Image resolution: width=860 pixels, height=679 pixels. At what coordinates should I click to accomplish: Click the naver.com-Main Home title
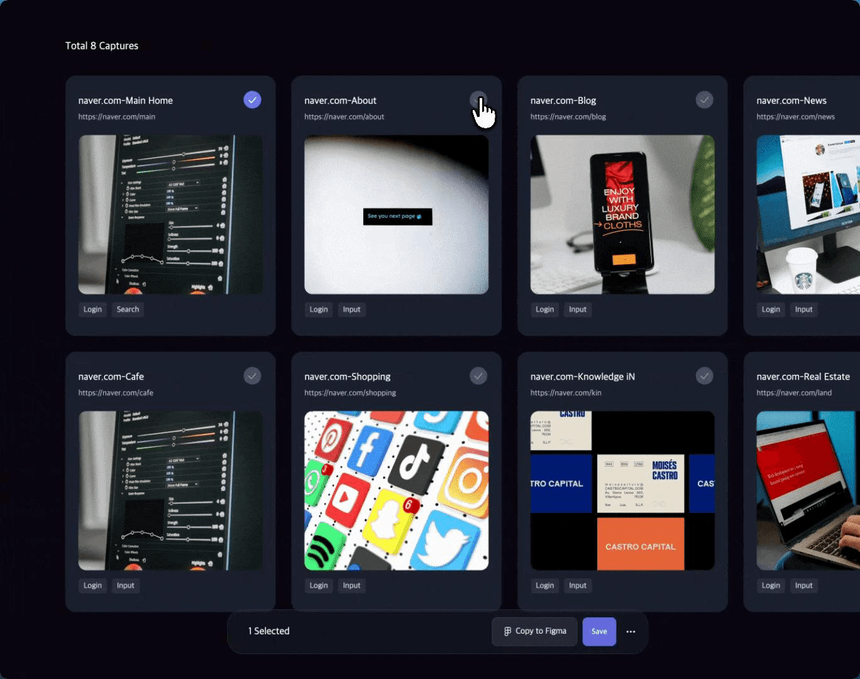[x=125, y=101]
